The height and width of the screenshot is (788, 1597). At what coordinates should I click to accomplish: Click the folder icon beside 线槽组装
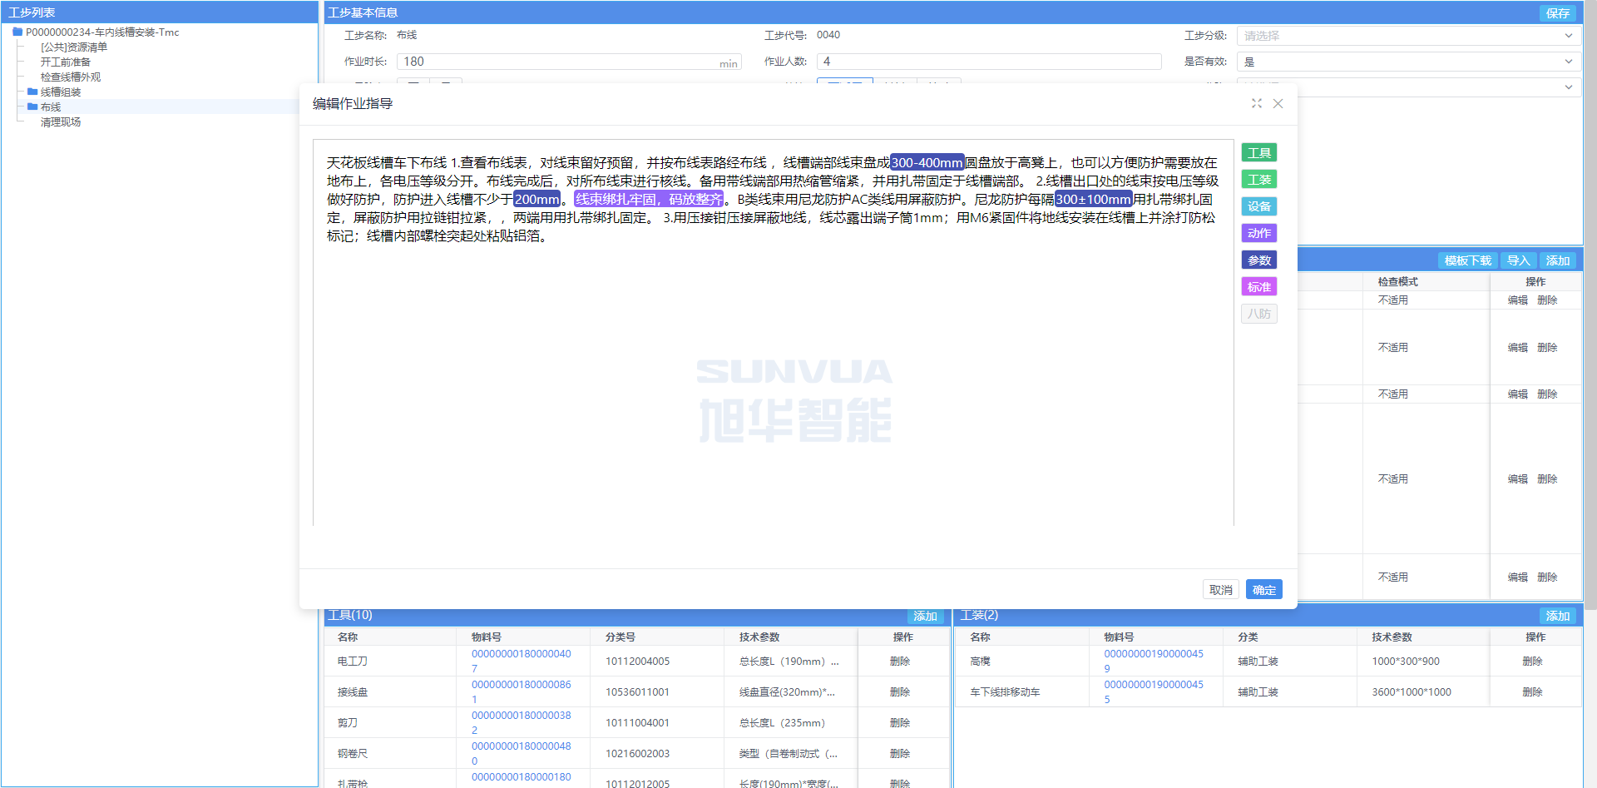pos(31,92)
